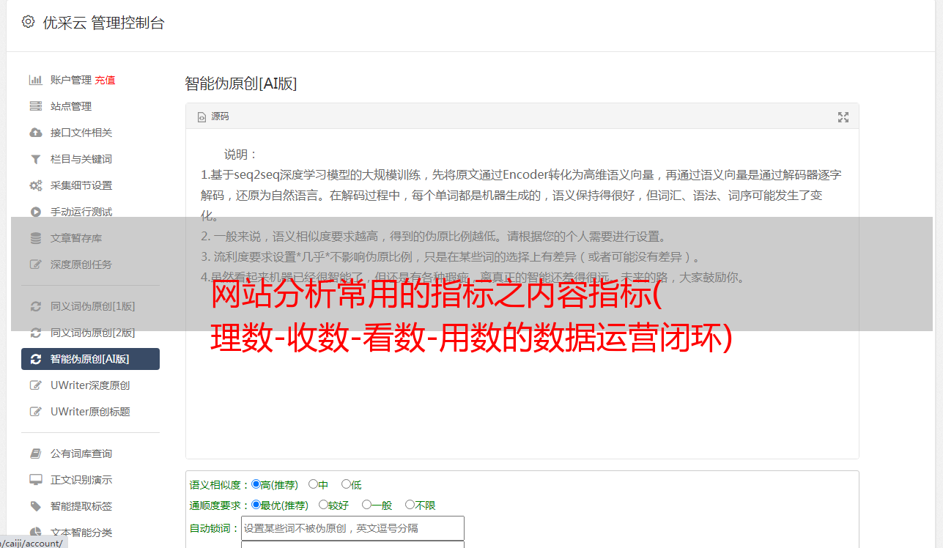Click the tag icon for 智能提取标签
The width and height of the screenshot is (943, 548).
pos(35,506)
